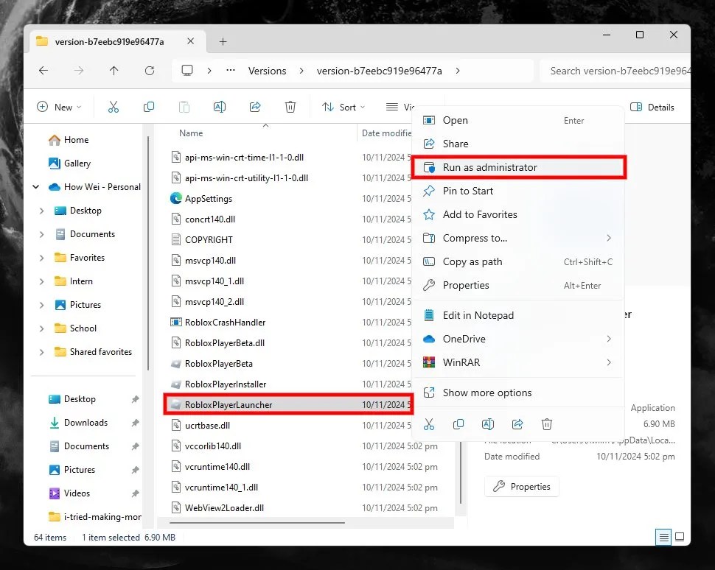715x570 pixels.
Task: Expand the Compress to submenu arrow
Action: 609,239
